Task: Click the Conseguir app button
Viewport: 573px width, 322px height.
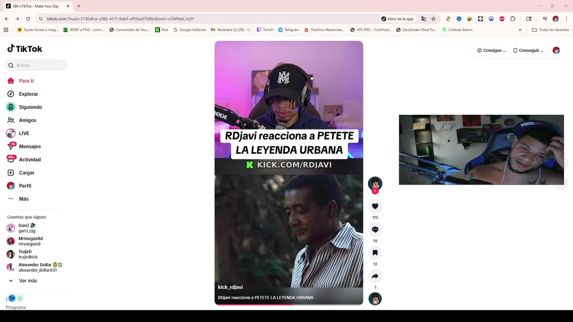Action: point(528,51)
